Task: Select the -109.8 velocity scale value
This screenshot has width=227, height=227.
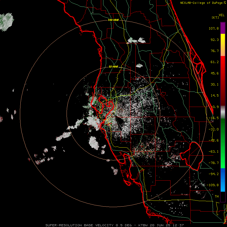Action: coord(213,185)
